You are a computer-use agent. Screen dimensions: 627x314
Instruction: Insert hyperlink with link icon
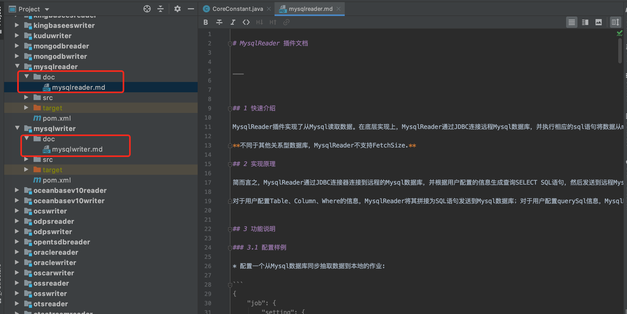click(x=286, y=22)
